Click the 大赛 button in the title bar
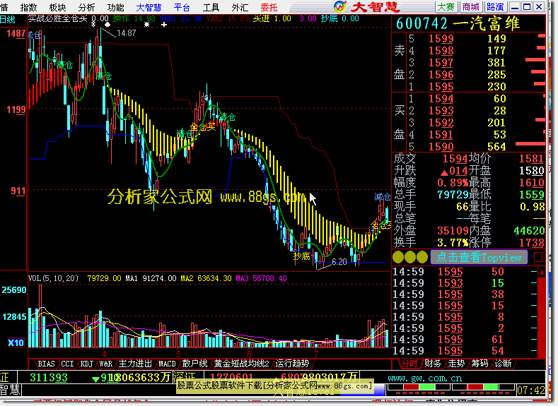This screenshot has width=558, height=406. 446,7
